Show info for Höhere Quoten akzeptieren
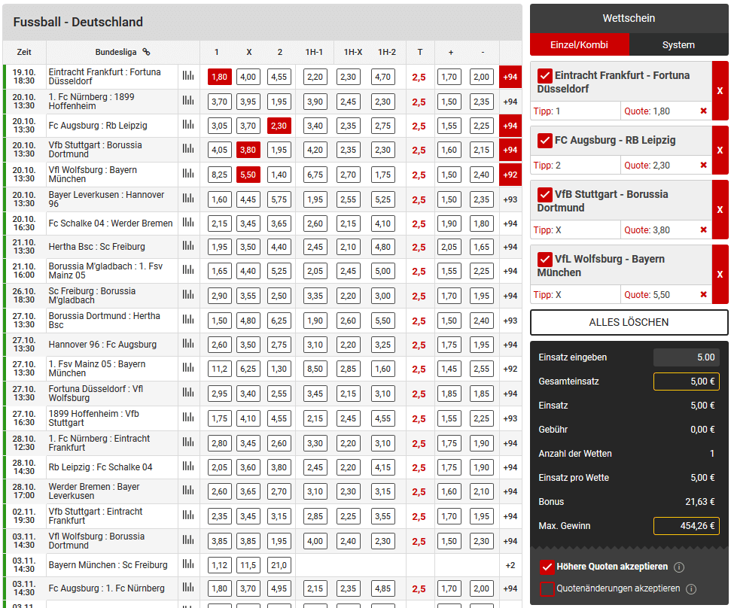The width and height of the screenshot is (731, 608). pyautogui.click(x=679, y=567)
